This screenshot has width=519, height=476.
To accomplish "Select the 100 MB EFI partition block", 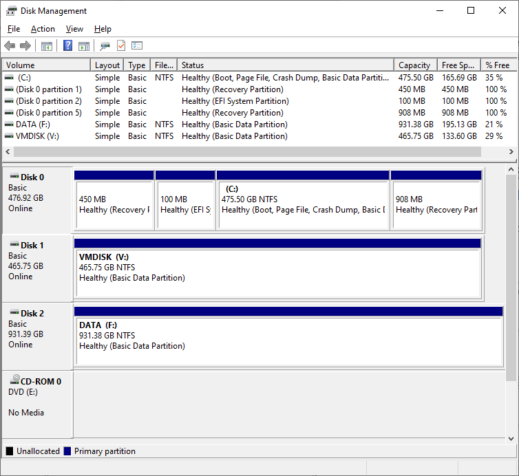I will pyautogui.click(x=185, y=199).
